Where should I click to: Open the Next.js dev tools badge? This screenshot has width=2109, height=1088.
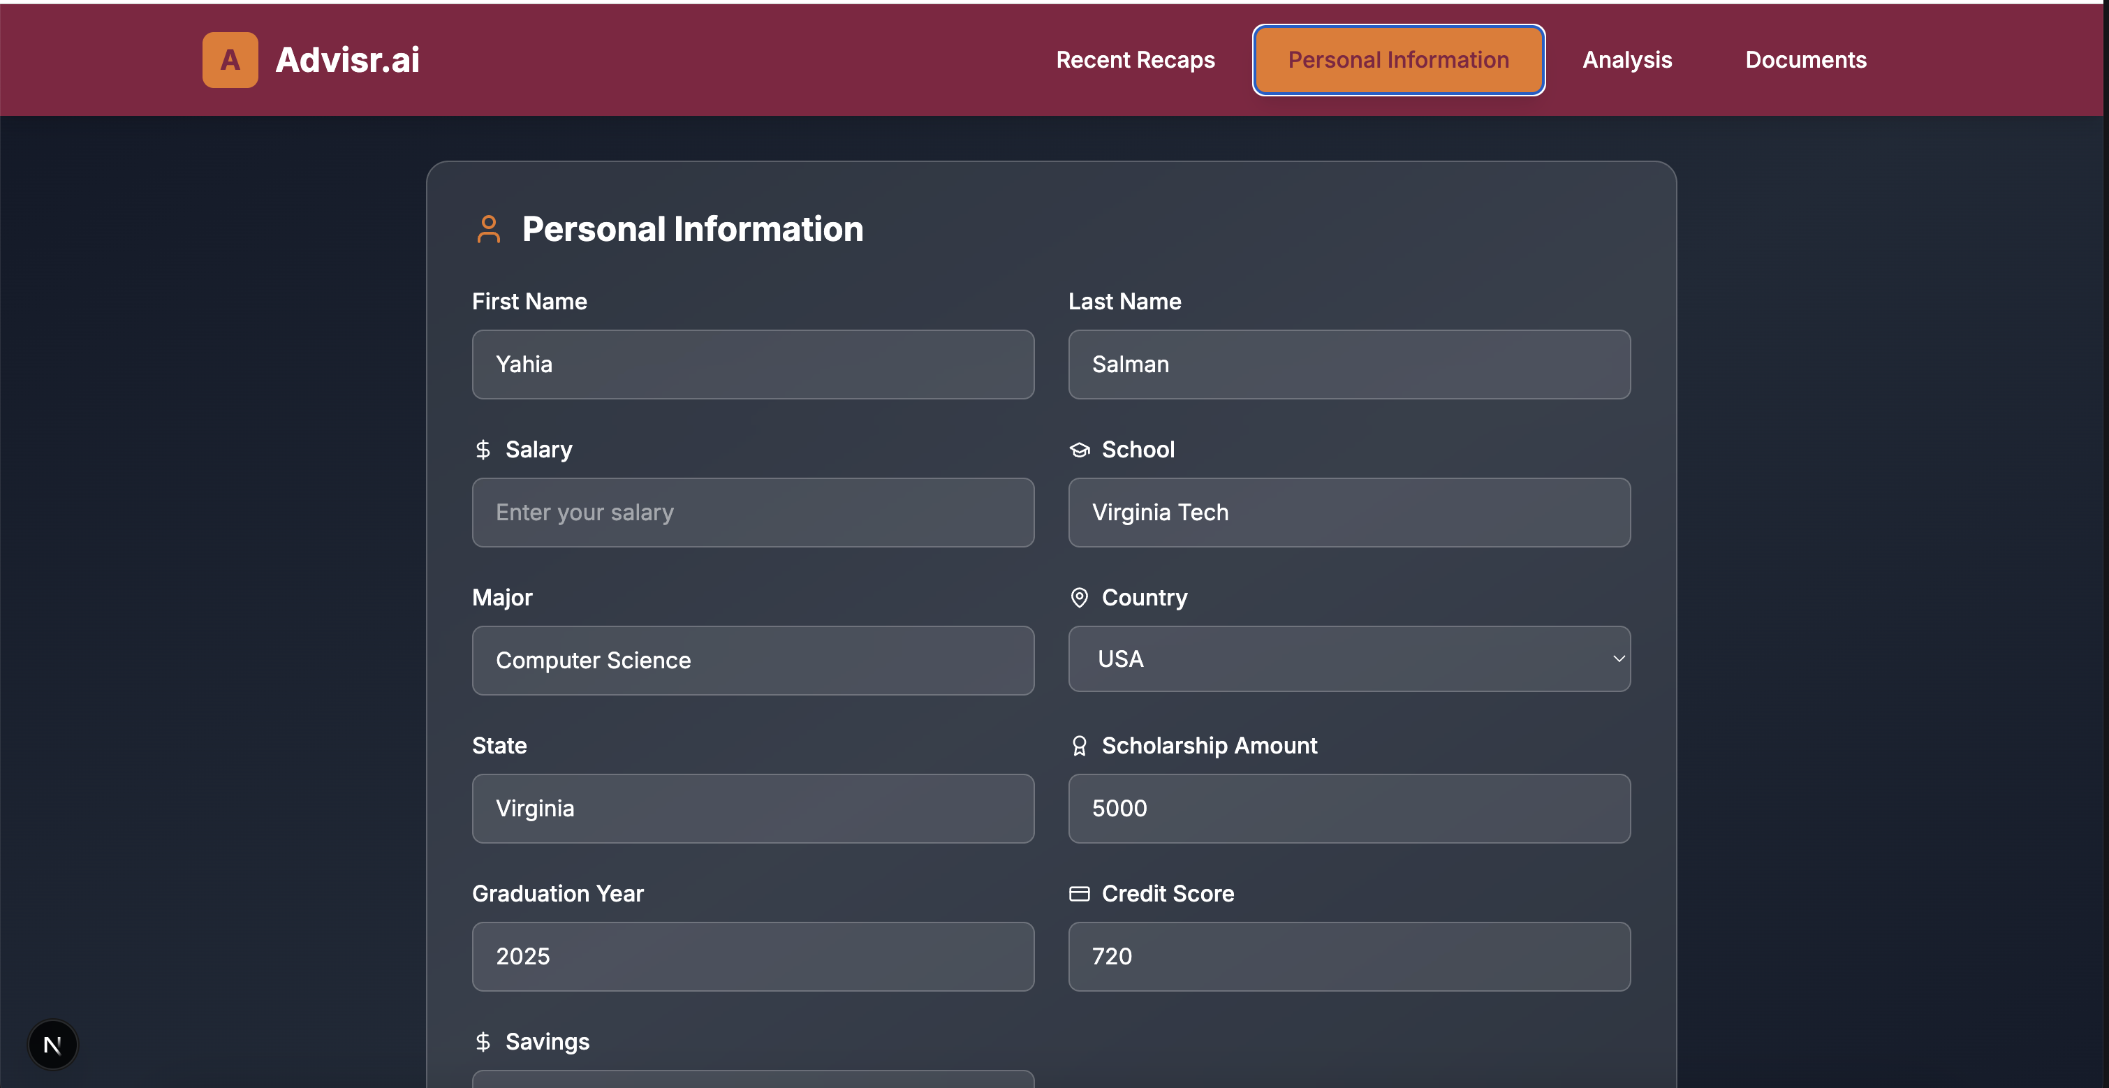[52, 1045]
